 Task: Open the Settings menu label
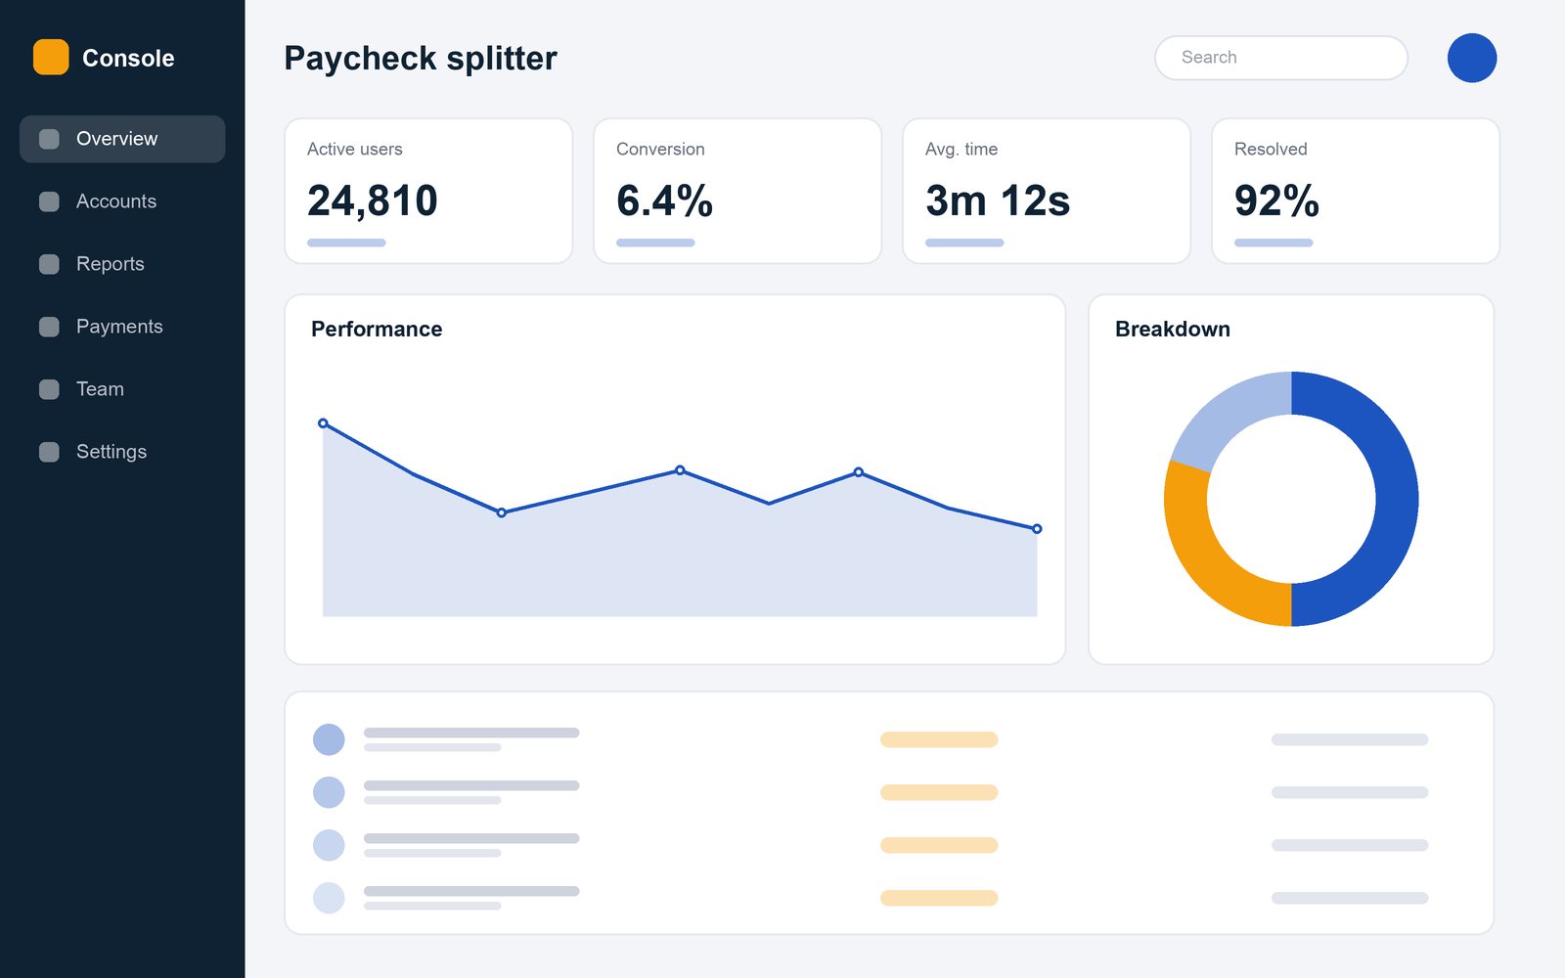click(x=112, y=452)
